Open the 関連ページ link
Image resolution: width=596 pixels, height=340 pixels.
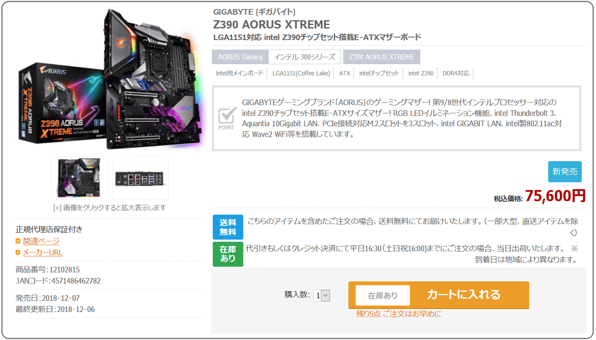41,241
